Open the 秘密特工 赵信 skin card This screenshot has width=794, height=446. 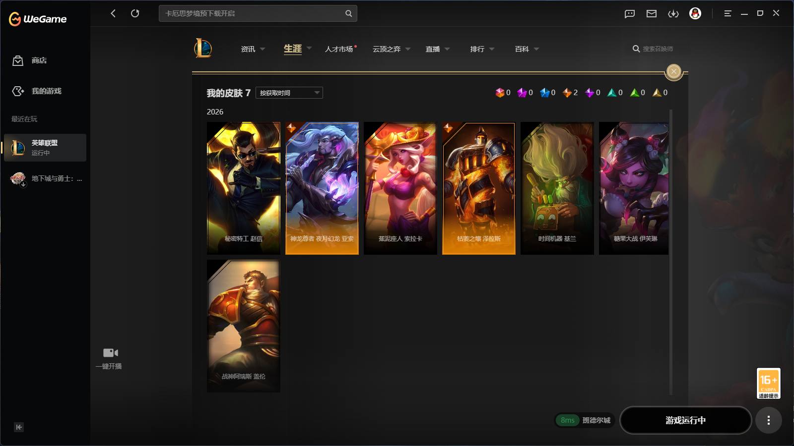click(x=244, y=188)
